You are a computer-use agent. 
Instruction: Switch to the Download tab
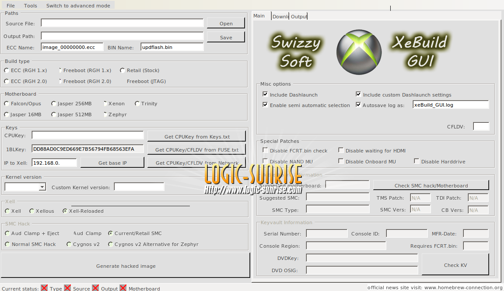tap(280, 16)
